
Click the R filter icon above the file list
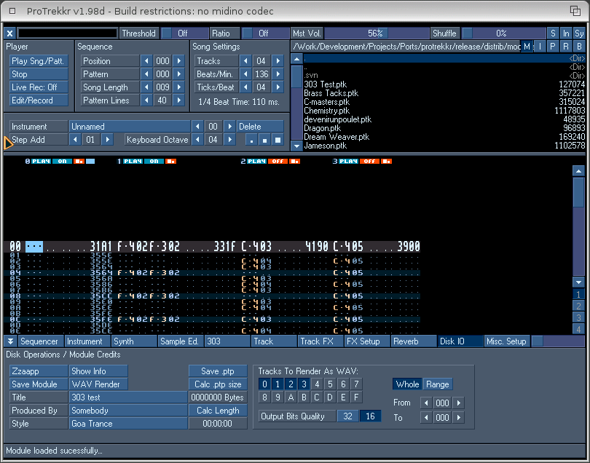(x=566, y=47)
